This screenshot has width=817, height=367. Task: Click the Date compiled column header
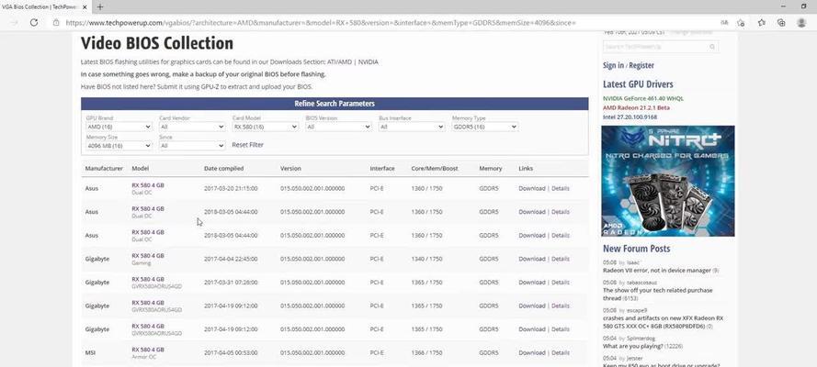coord(223,169)
